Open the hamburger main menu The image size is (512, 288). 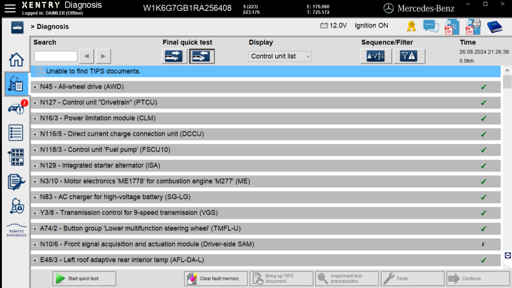coord(10,7)
